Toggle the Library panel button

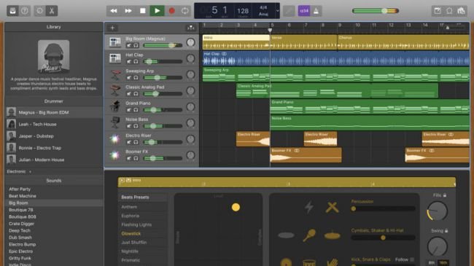[12, 11]
